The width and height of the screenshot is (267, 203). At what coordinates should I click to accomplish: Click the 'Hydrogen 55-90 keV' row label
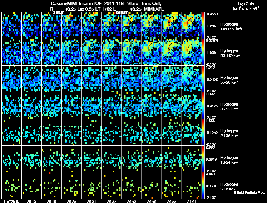pyautogui.click(x=229, y=80)
